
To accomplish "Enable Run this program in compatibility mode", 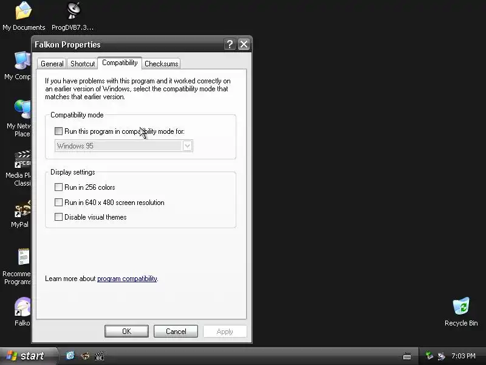I will pyautogui.click(x=58, y=131).
